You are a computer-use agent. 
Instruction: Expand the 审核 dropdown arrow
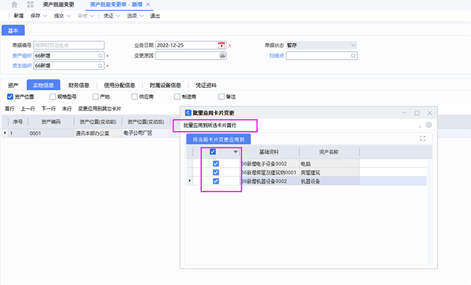92,16
